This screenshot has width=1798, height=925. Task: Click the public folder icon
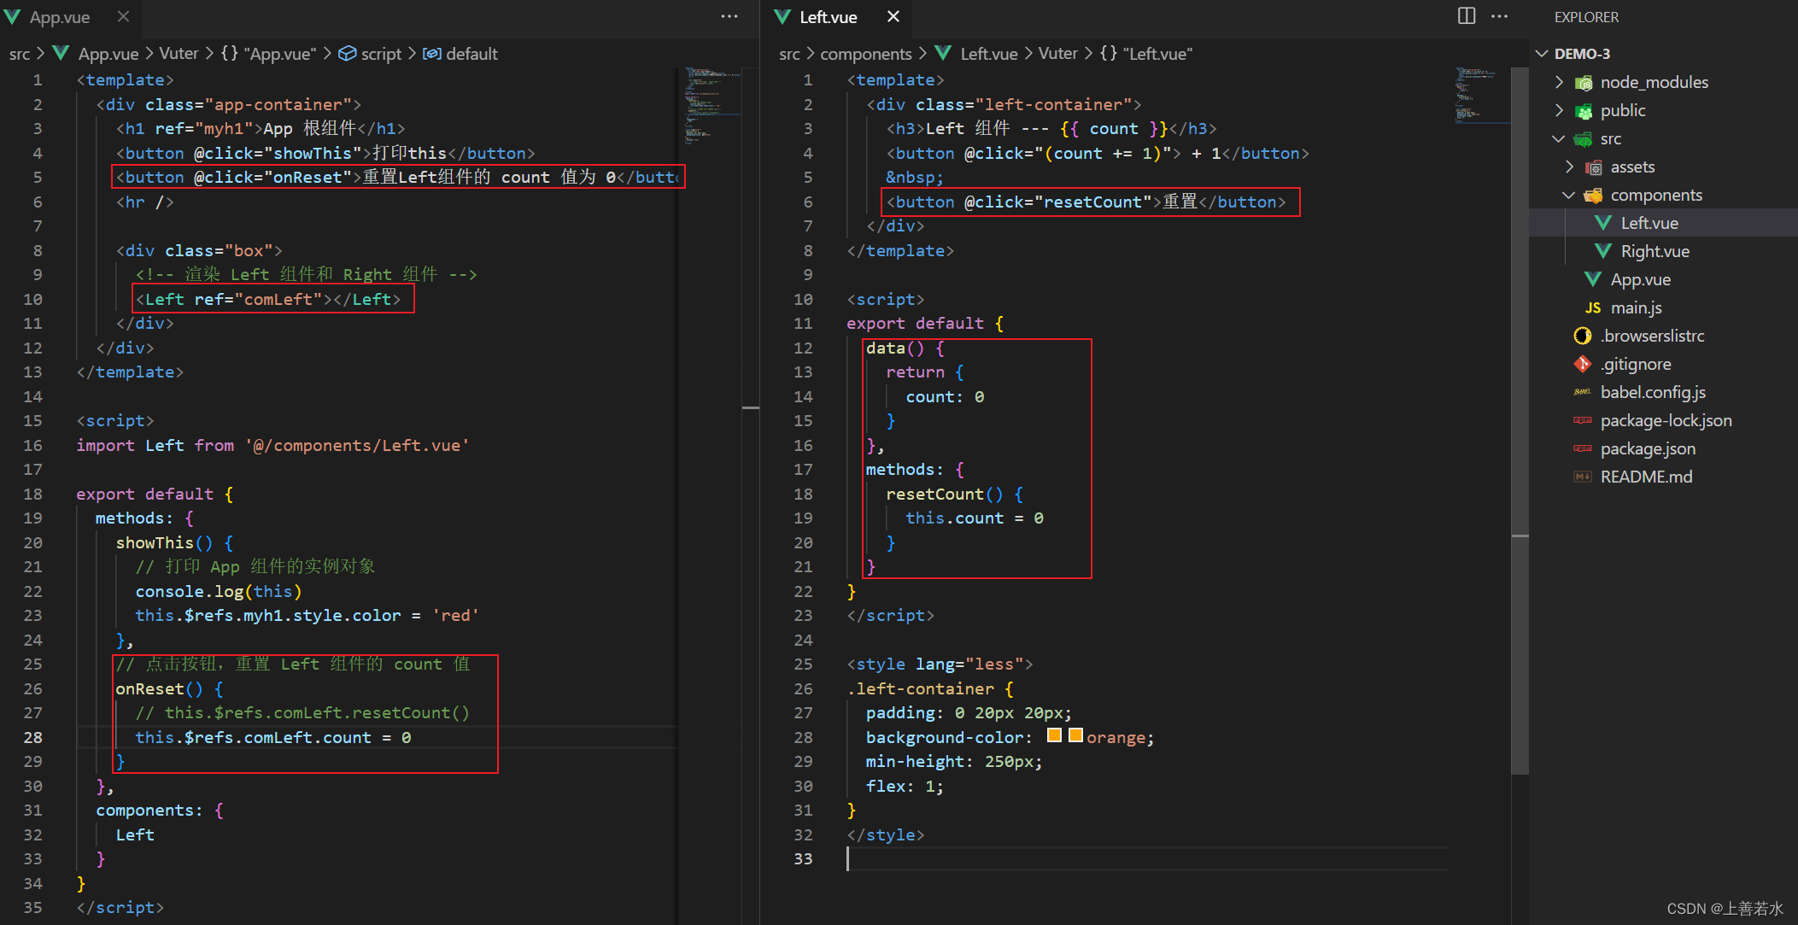pyautogui.click(x=1584, y=111)
